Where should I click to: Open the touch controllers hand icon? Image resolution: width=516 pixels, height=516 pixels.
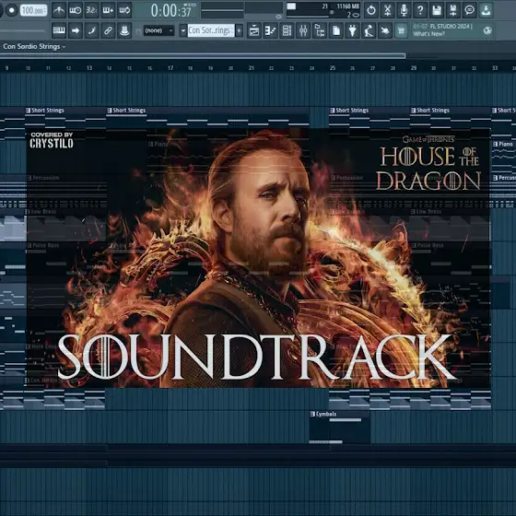coord(385,30)
